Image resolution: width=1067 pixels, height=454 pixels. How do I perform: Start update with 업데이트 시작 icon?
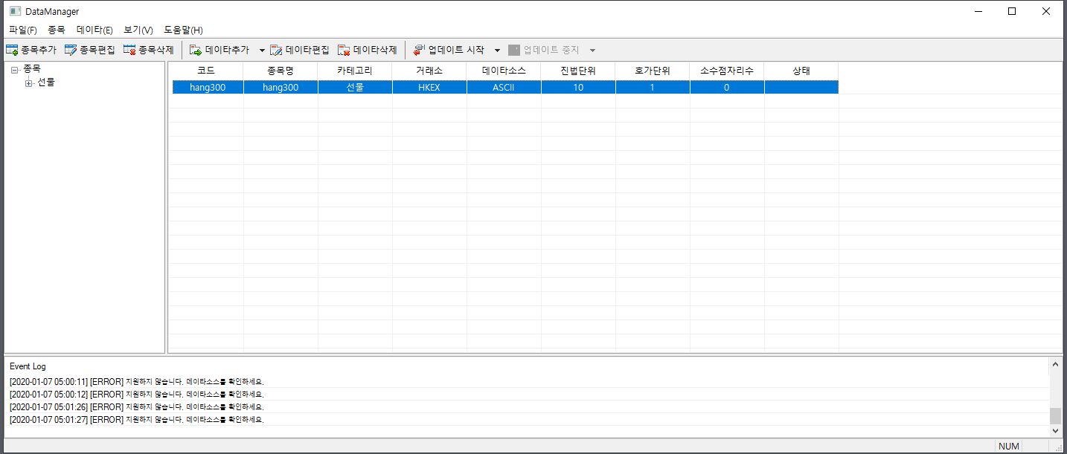[x=419, y=50]
